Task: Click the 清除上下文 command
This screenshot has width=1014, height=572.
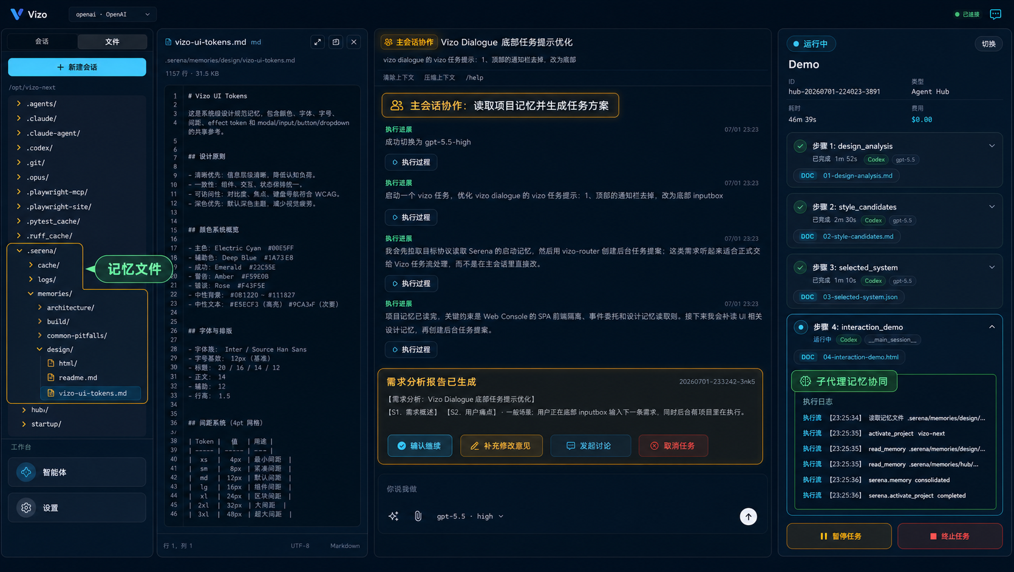Action: 398,78
